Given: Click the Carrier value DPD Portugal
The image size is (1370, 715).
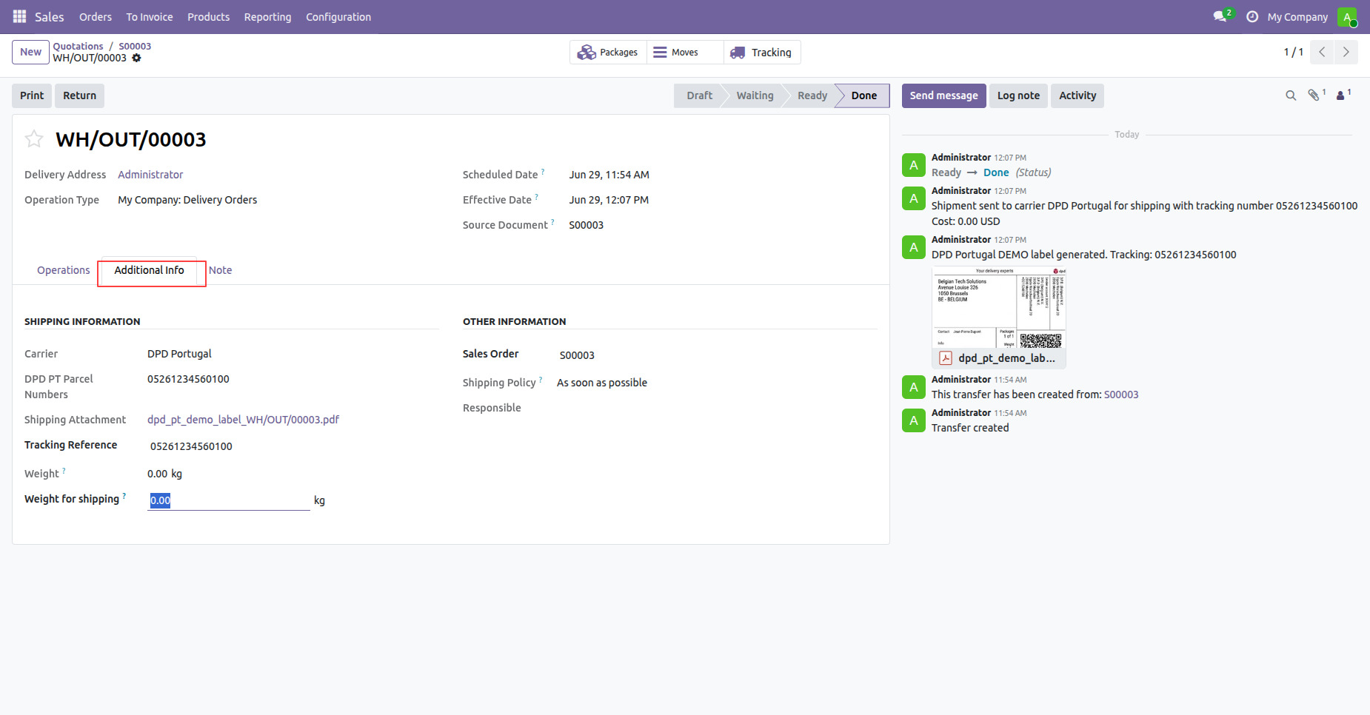Looking at the screenshot, I should coord(179,354).
